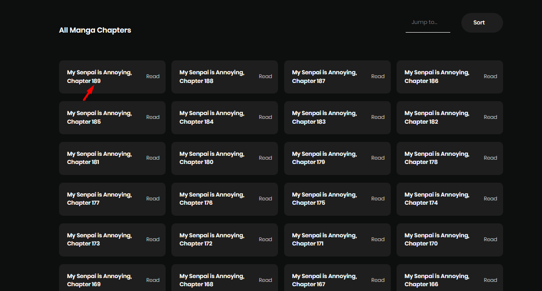Click Read on Chapter 183 card
Image resolution: width=542 pixels, height=291 pixels.
[378, 117]
